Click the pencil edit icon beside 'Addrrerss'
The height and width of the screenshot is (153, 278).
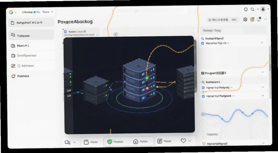pyautogui.click(x=13, y=66)
